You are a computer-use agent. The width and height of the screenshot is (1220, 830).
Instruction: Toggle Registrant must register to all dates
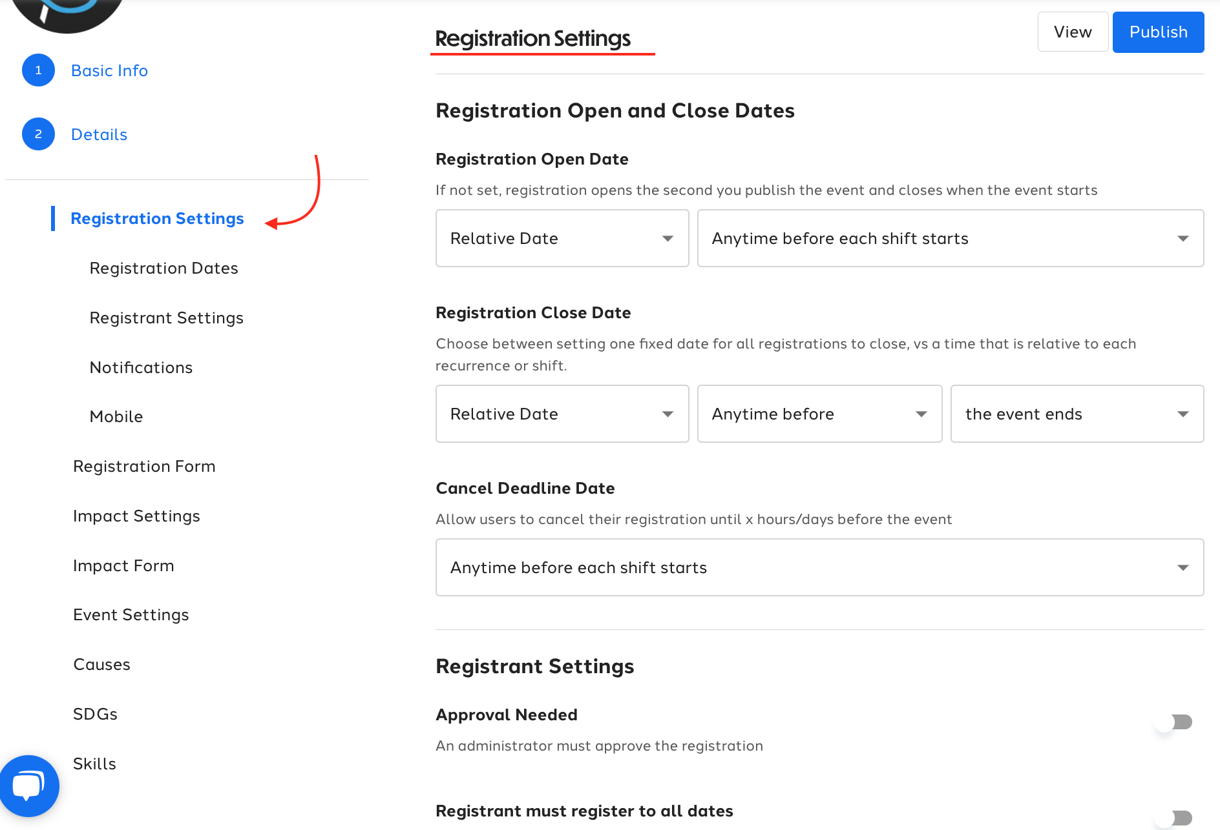coord(1174,818)
